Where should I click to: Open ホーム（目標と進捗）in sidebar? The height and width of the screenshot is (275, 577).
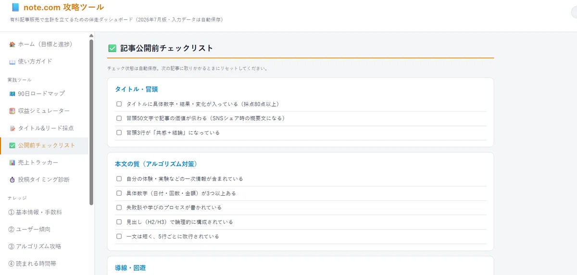coord(44,44)
